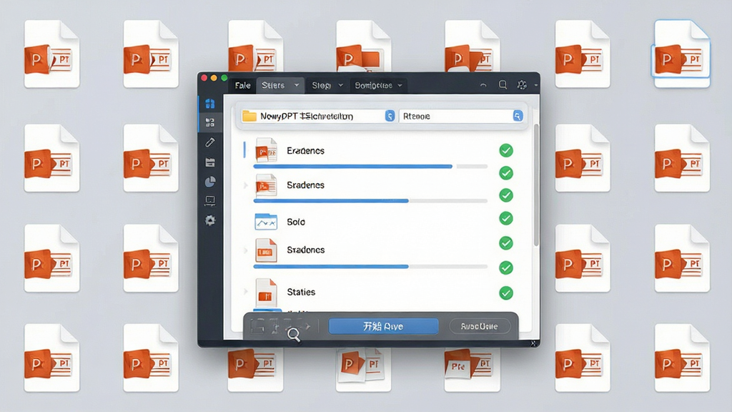Select the bottom-left corner PowerPoint desktop file
Viewport: 732px width, 412px height.
coord(51,358)
